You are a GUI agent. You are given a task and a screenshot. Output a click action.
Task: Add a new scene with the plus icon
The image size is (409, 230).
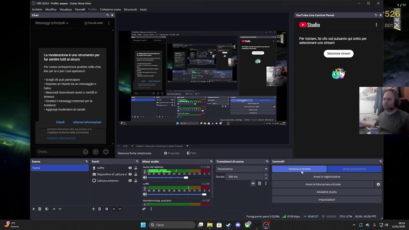[34, 209]
